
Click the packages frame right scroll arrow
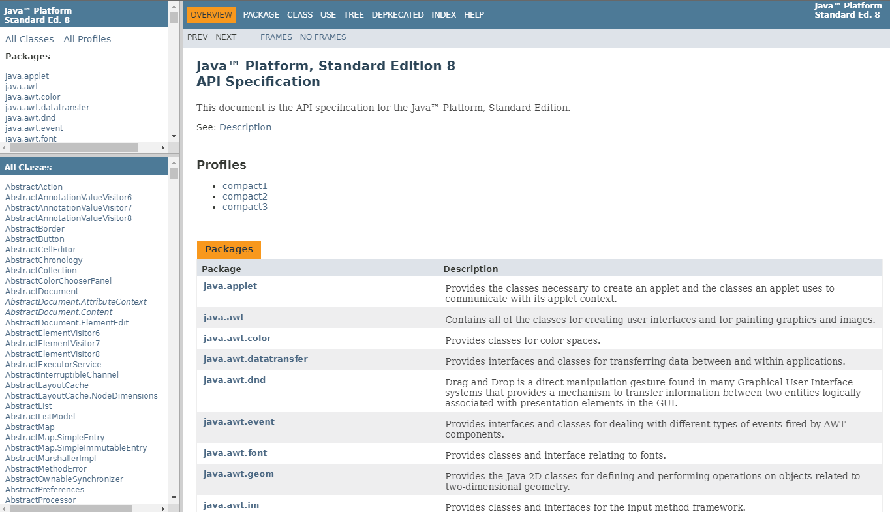tap(163, 148)
